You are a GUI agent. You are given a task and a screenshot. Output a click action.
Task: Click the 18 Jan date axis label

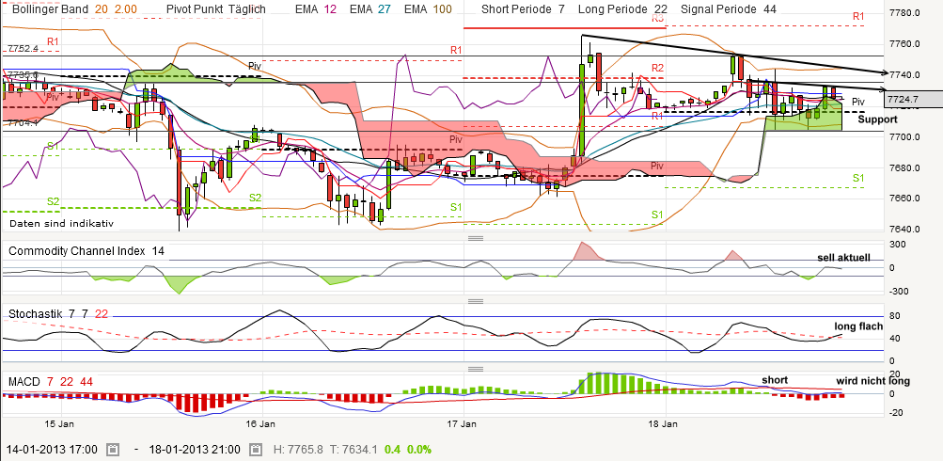click(665, 423)
